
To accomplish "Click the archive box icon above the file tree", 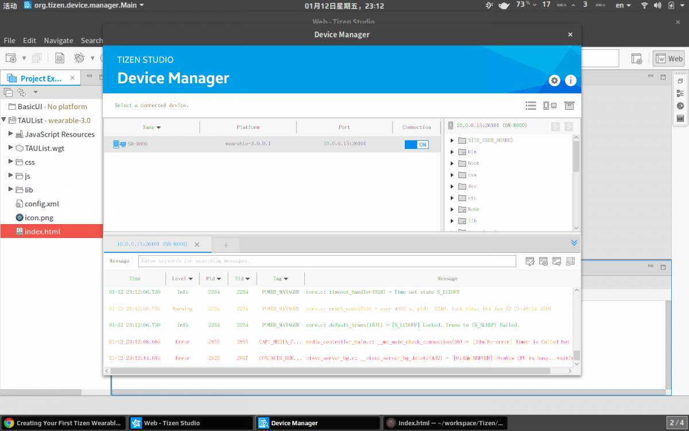I will (x=569, y=106).
